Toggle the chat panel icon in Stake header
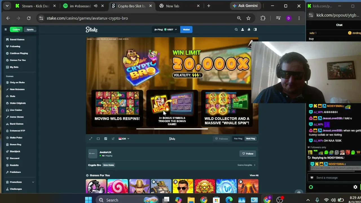Viewport: 361px width, 203px height. (255, 29)
